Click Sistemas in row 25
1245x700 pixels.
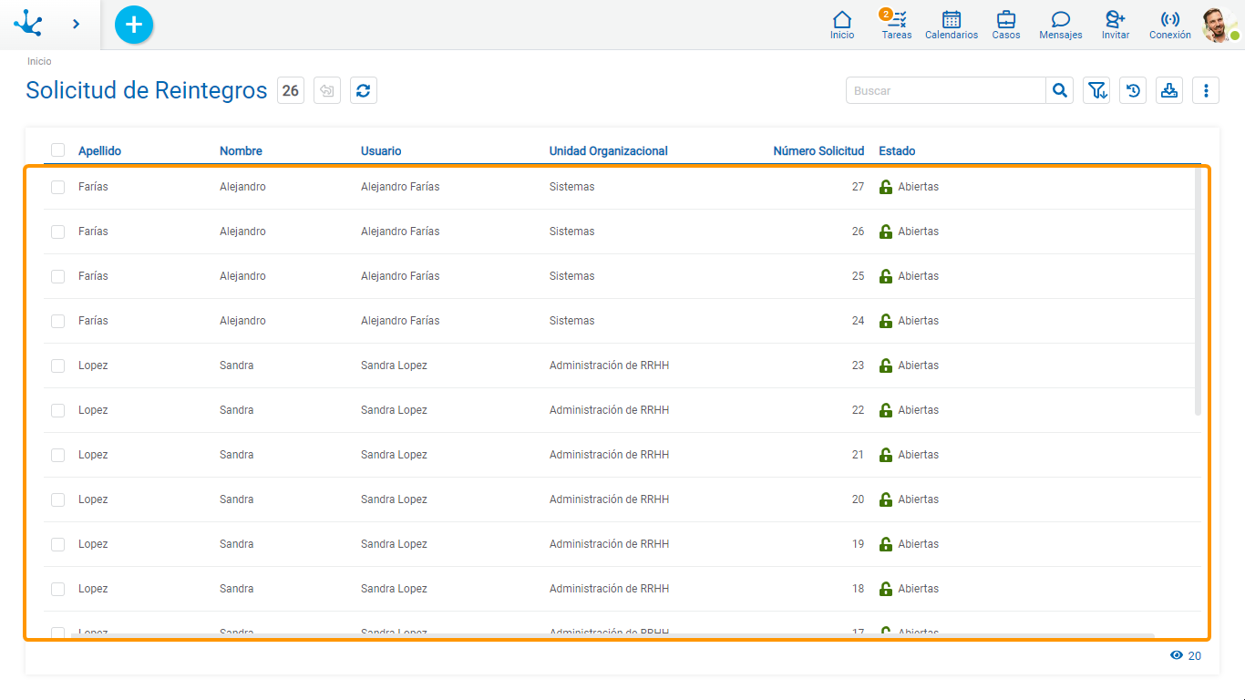(x=571, y=276)
